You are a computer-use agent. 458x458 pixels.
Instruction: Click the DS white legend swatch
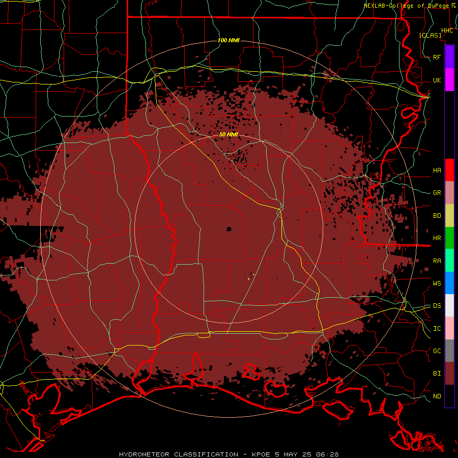point(449,305)
